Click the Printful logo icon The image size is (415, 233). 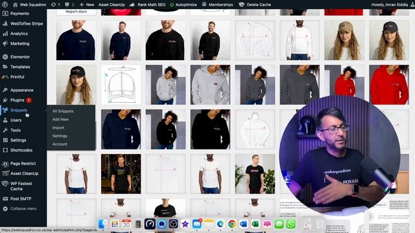pos(5,77)
